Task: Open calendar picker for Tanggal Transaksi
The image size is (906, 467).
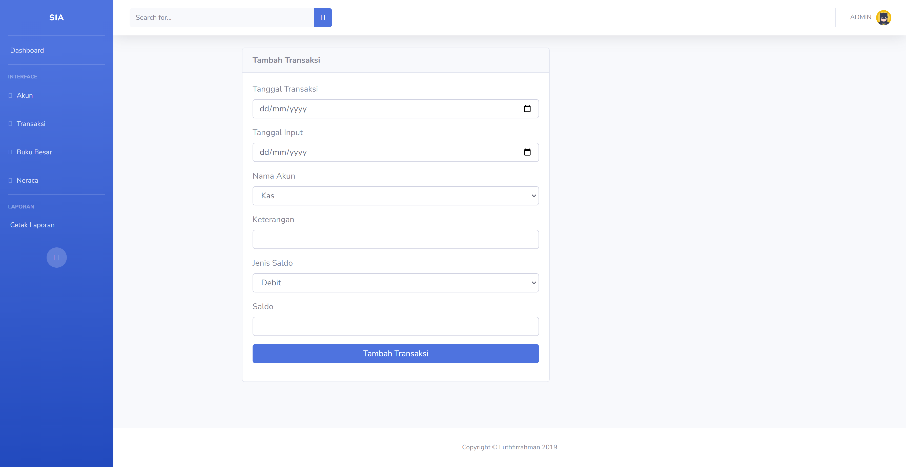Action: pyautogui.click(x=527, y=109)
